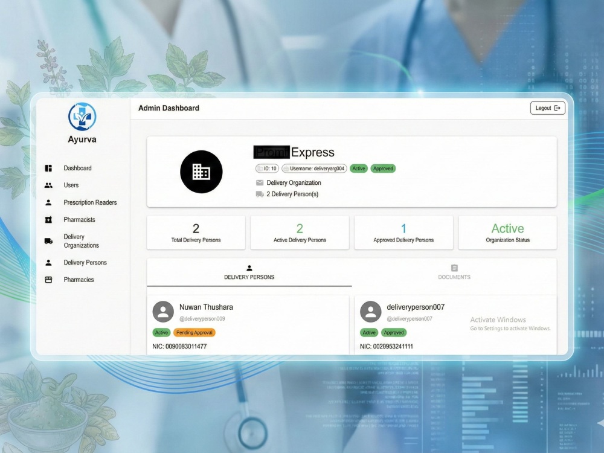Click the ID: 10 chip
The width and height of the screenshot is (604, 453).
[x=267, y=169]
